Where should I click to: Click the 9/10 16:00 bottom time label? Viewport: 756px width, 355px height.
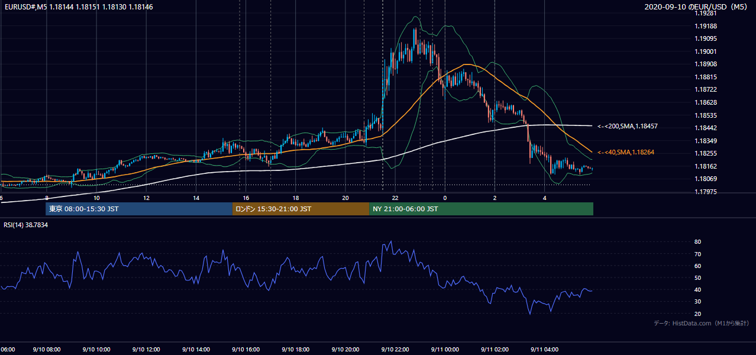tap(245, 350)
